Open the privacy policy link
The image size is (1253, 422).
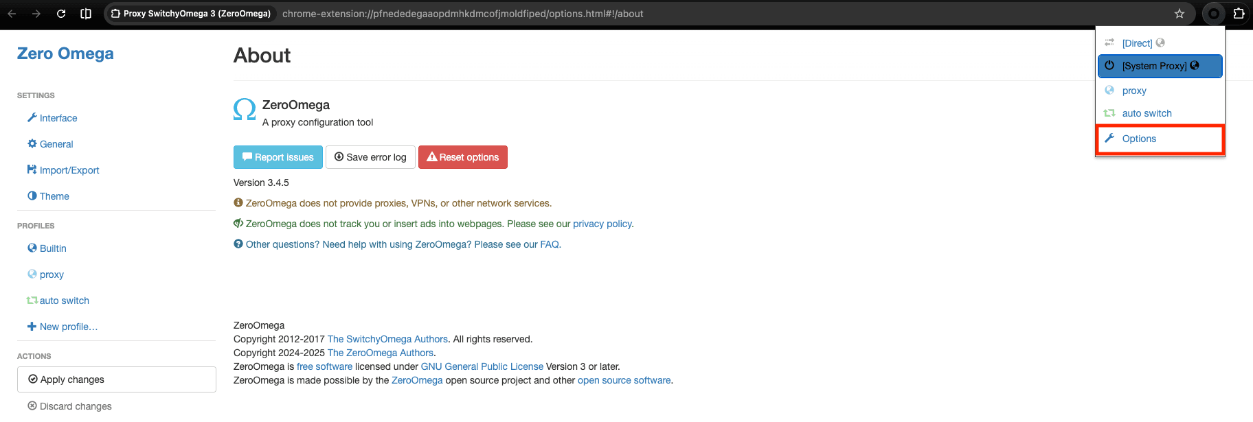(x=602, y=224)
